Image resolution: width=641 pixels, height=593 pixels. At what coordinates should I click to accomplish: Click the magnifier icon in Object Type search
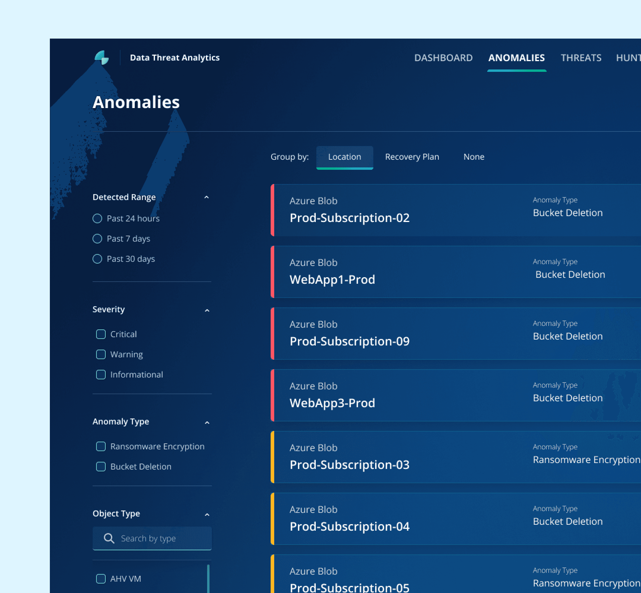point(109,538)
